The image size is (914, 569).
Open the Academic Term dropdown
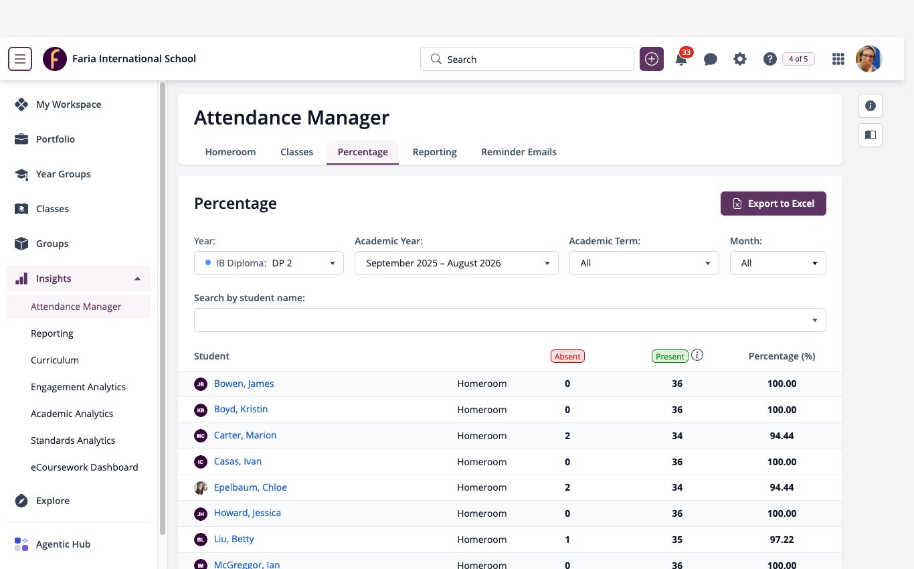(x=644, y=263)
